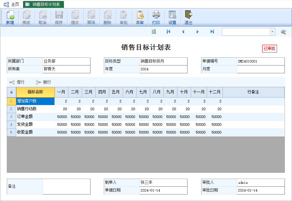Click the record search input box

[246, 32]
